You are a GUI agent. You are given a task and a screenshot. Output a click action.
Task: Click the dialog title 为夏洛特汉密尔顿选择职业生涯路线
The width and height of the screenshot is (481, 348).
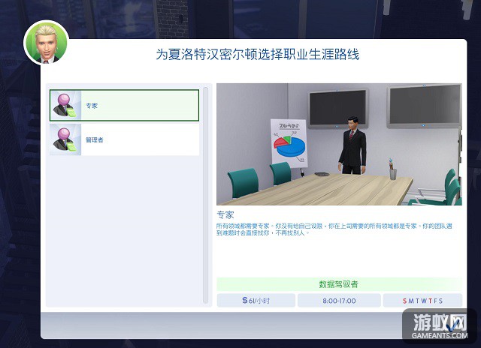(257, 55)
